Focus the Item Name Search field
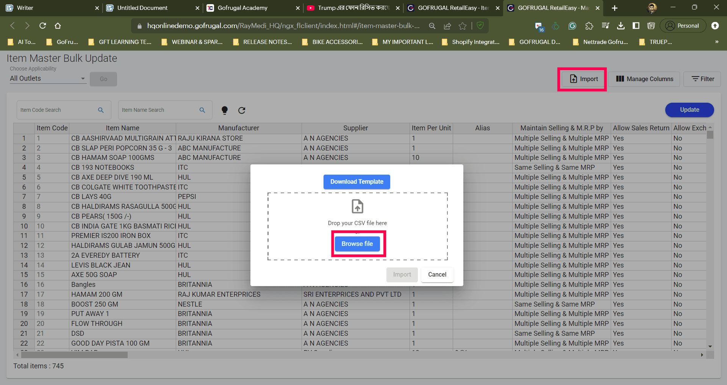 click(165, 110)
